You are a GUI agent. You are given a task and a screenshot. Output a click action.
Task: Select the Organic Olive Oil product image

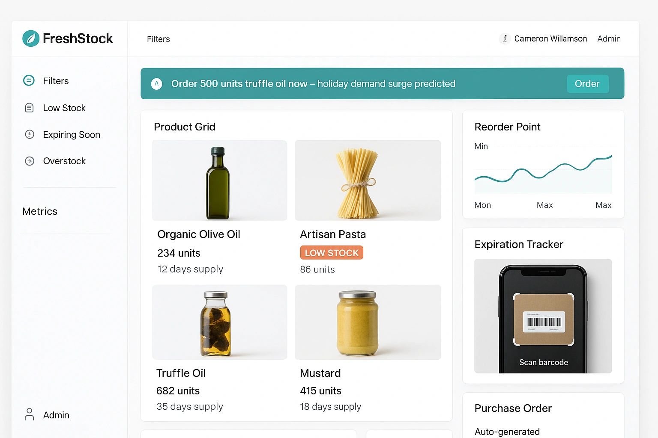click(x=219, y=181)
